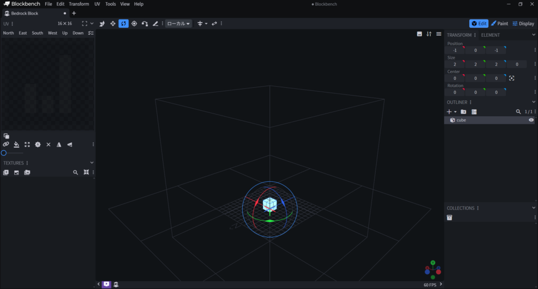Toggle the UV face selection checklist icon
The image size is (538, 289).
click(x=91, y=33)
